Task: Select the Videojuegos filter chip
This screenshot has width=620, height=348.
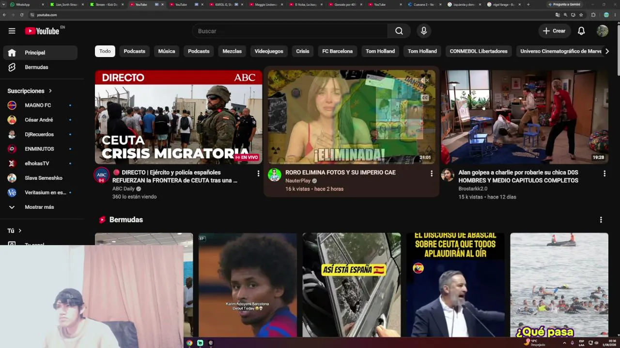Action: click(x=269, y=51)
